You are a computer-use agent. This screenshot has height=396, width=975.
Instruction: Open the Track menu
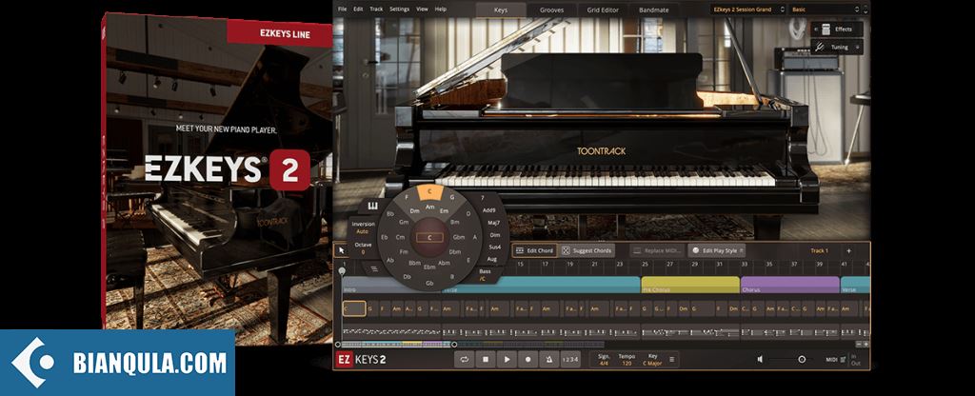[376, 10]
